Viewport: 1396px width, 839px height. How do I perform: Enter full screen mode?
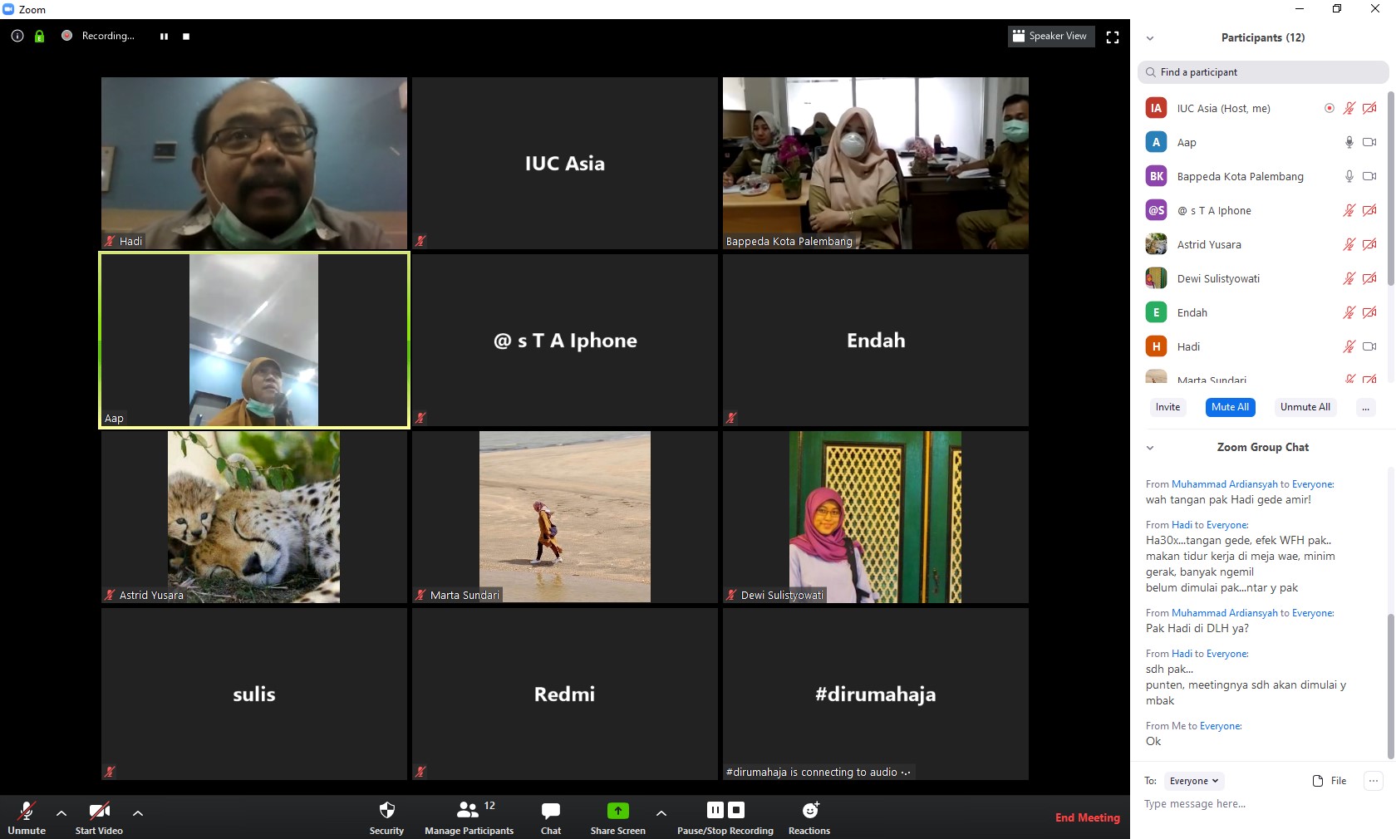coord(1113,37)
